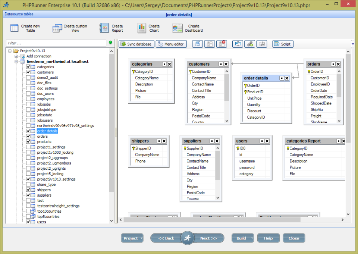
Task: Minimize the customers table box
Action: [x=221, y=64]
